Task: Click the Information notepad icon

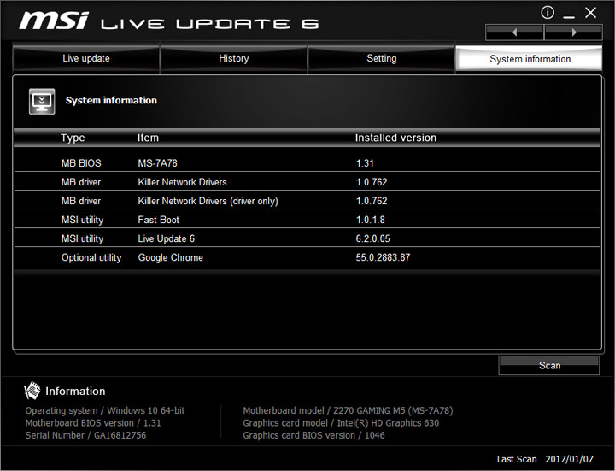Action: click(x=32, y=391)
